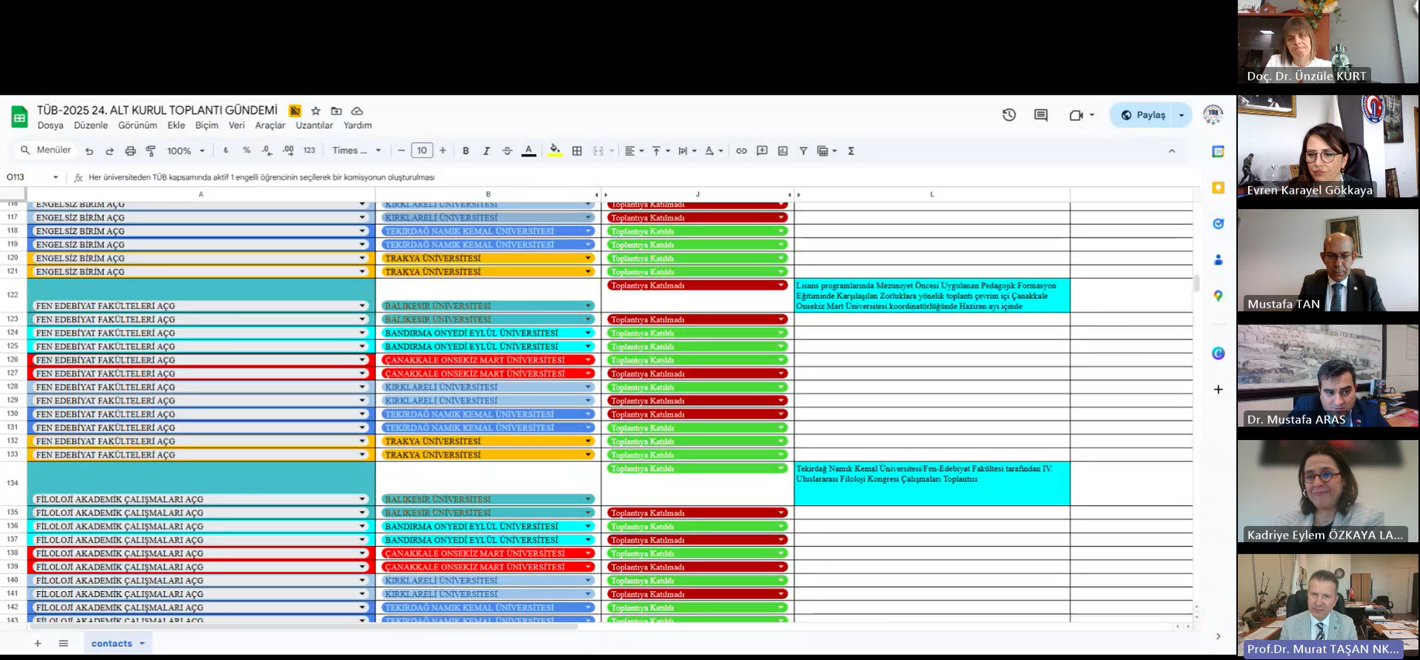Star this spreadsheet document

pos(315,111)
